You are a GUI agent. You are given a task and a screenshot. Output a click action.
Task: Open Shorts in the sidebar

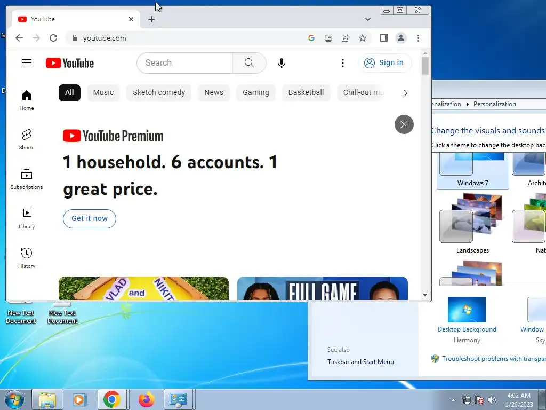[x=27, y=139]
